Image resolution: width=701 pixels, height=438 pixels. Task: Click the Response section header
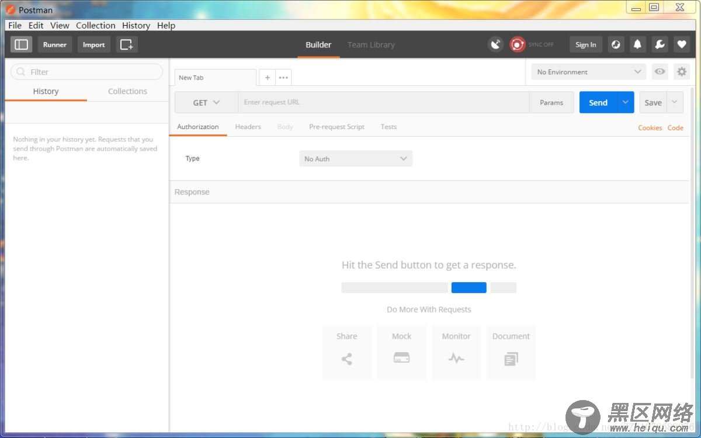[x=429, y=192]
